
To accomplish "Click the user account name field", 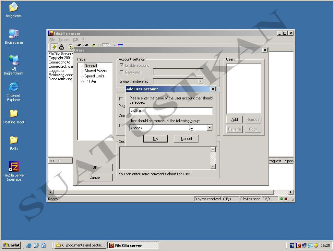I will (x=171, y=111).
